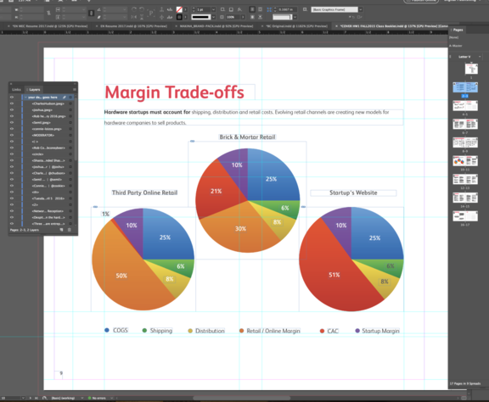
Task: Switch to the Links panel tab
Action: pyautogui.click(x=16, y=89)
